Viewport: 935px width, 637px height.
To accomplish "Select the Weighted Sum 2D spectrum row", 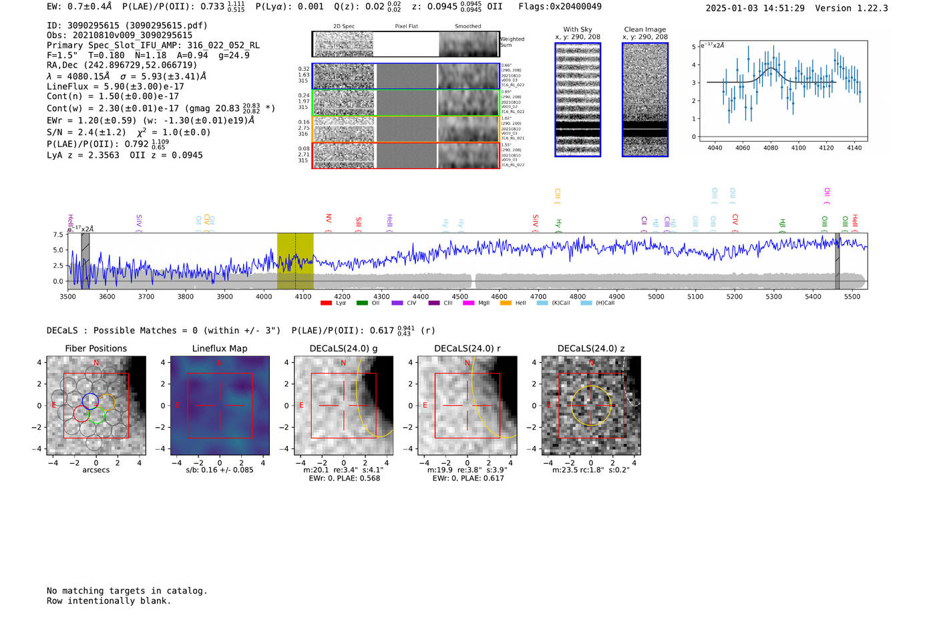I will pyautogui.click(x=406, y=44).
